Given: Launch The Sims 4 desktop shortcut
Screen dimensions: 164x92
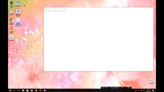Looking at the screenshot, I should (x=11, y=38).
